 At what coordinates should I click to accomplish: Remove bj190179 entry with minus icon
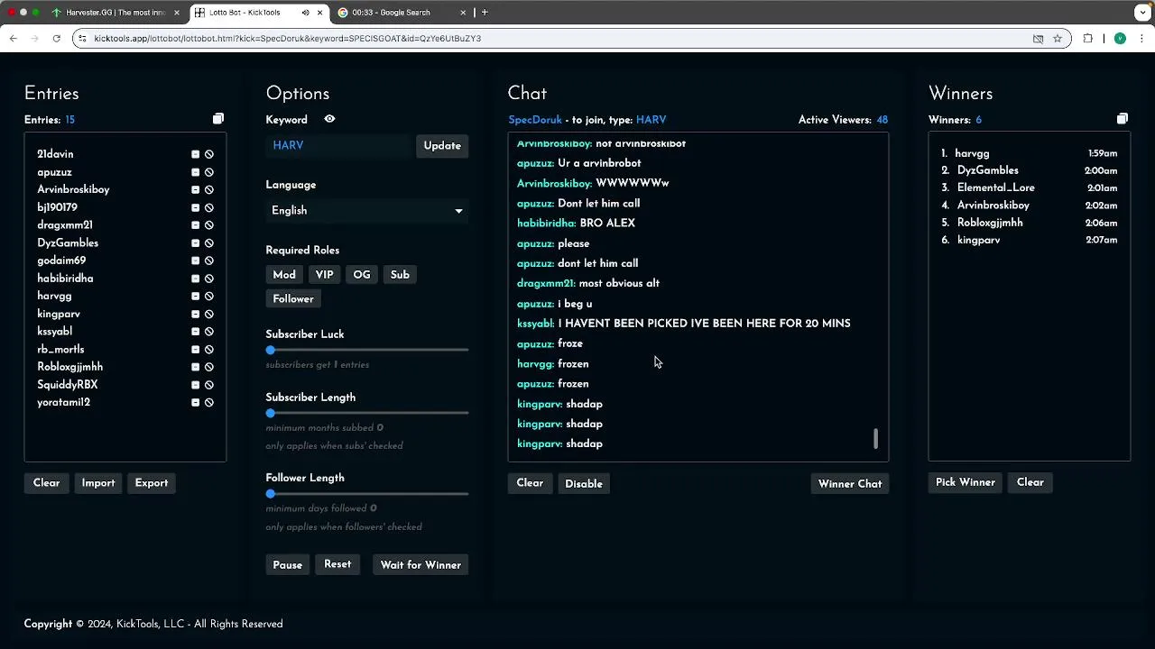tap(195, 207)
